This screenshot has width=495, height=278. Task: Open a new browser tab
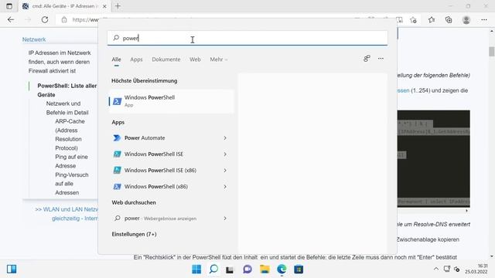point(118,6)
